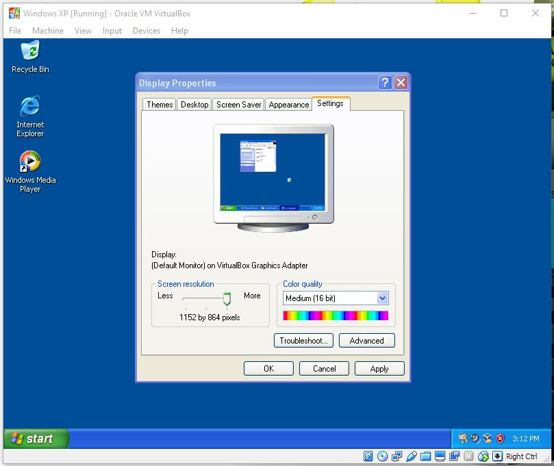Viewport: 554px width, 466px height.
Task: Click the optical disc status icon
Action: [382, 456]
